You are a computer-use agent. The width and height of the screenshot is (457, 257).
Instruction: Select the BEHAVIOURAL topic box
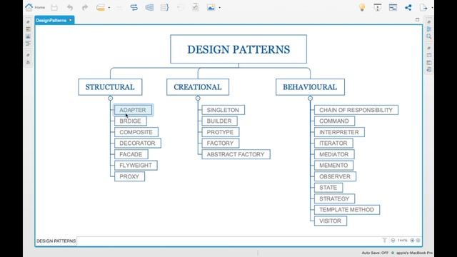pyautogui.click(x=310, y=87)
